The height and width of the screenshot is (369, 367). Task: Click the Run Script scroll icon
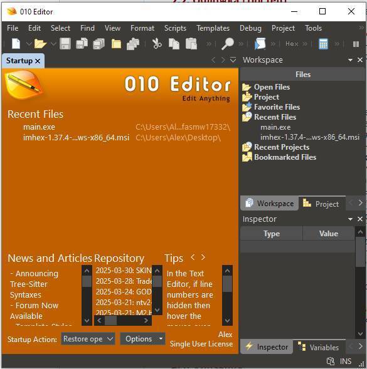[260, 44]
